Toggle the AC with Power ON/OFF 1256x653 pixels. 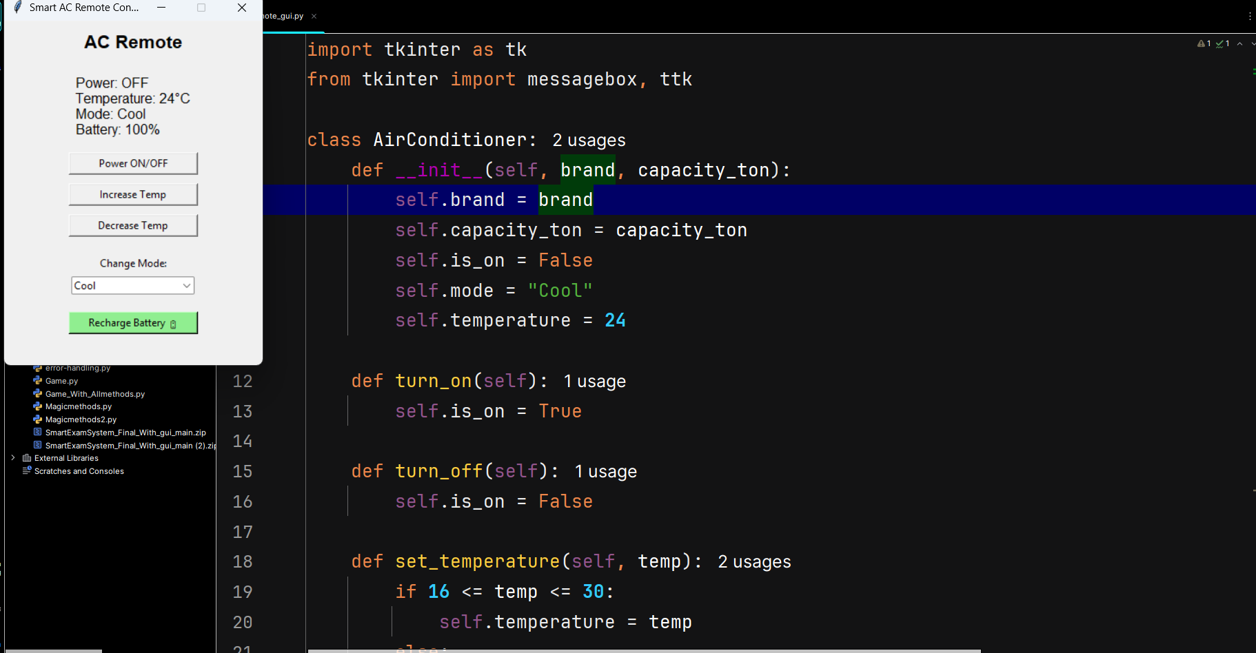point(133,163)
